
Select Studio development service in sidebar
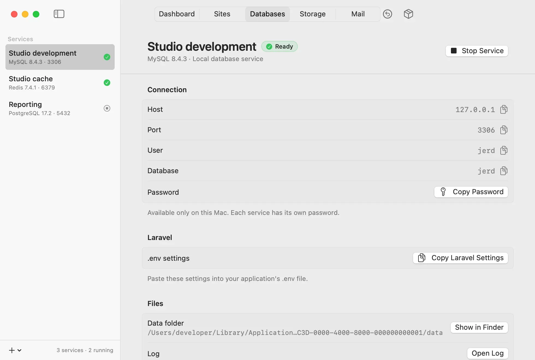pos(60,57)
